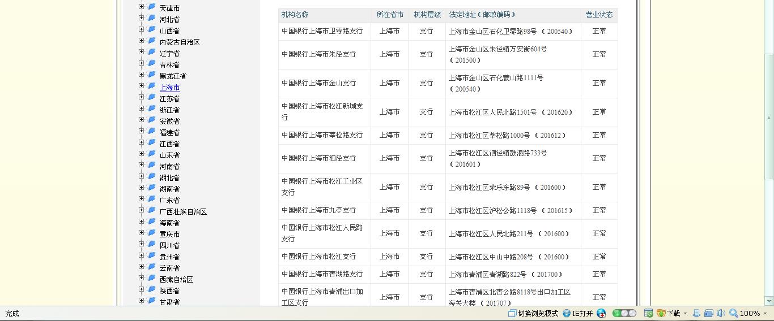Image resolution: width=774 pixels, height=321 pixels.
Task: Click the folder icon beside 江苏省
Action: [152, 97]
